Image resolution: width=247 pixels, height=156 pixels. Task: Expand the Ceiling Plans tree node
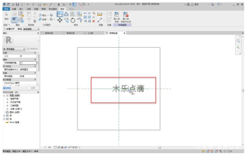(7, 102)
